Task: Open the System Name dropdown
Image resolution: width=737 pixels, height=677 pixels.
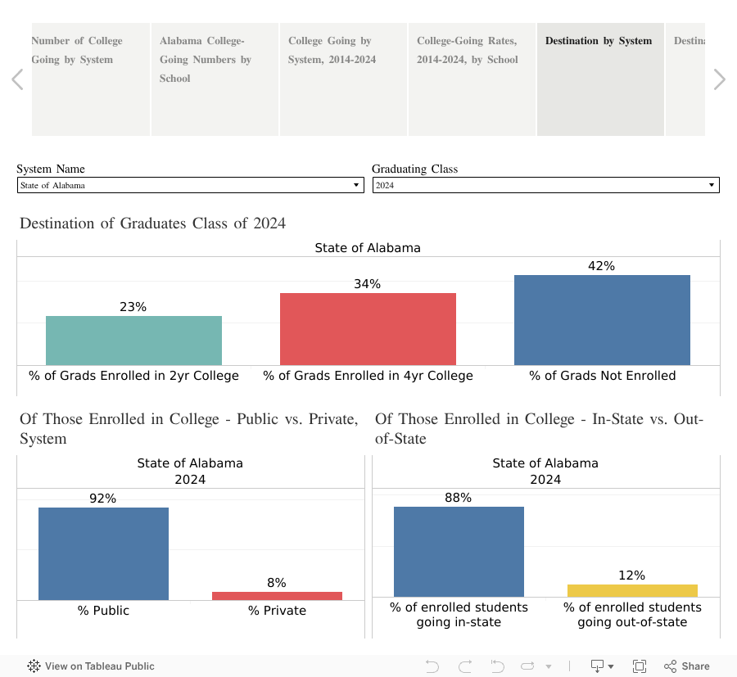Action: 356,184
